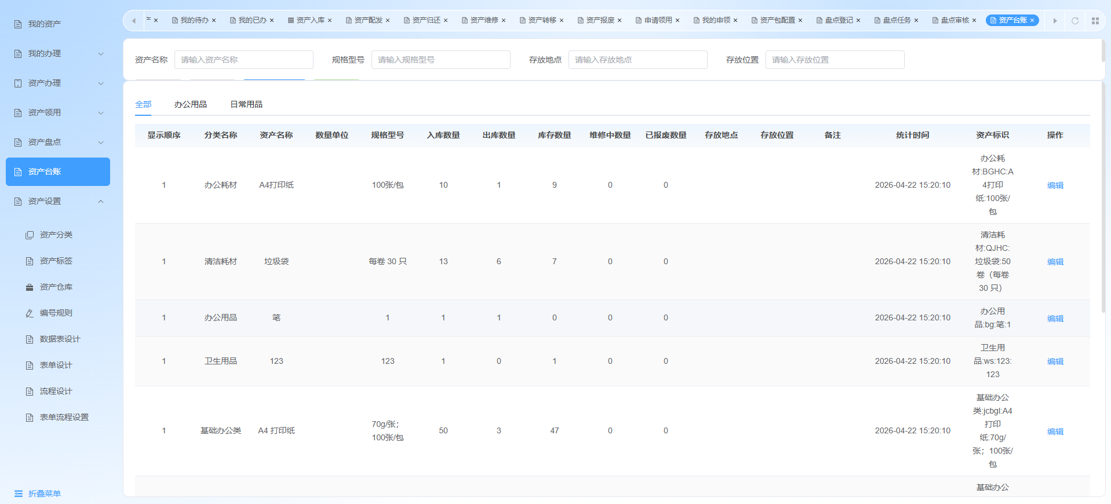The width and height of the screenshot is (1111, 504).
Task: Click the 库存数量 column header
Action: coord(555,135)
